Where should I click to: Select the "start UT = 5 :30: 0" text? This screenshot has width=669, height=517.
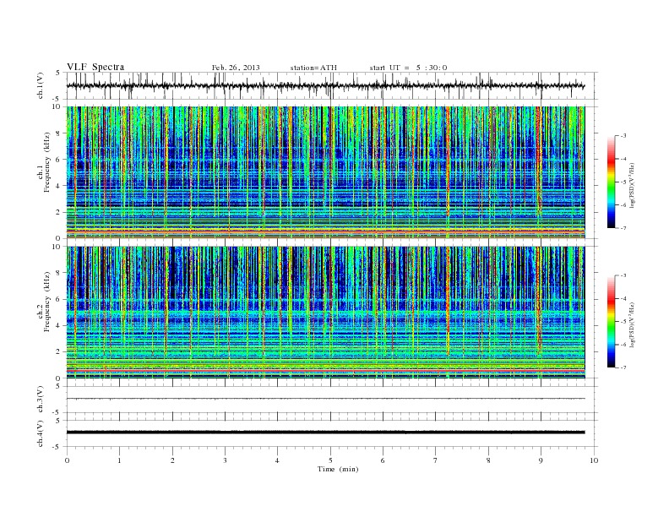click(408, 68)
